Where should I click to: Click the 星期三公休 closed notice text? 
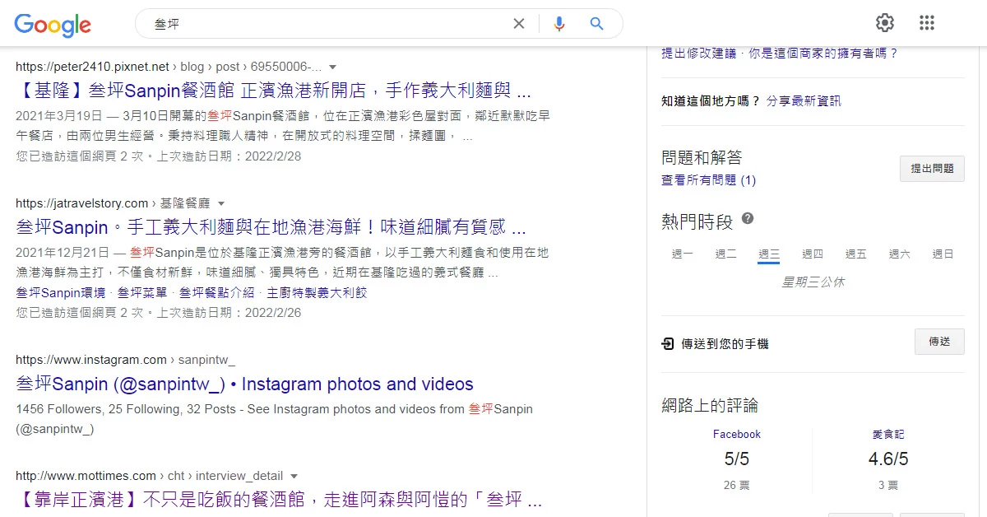[813, 282]
